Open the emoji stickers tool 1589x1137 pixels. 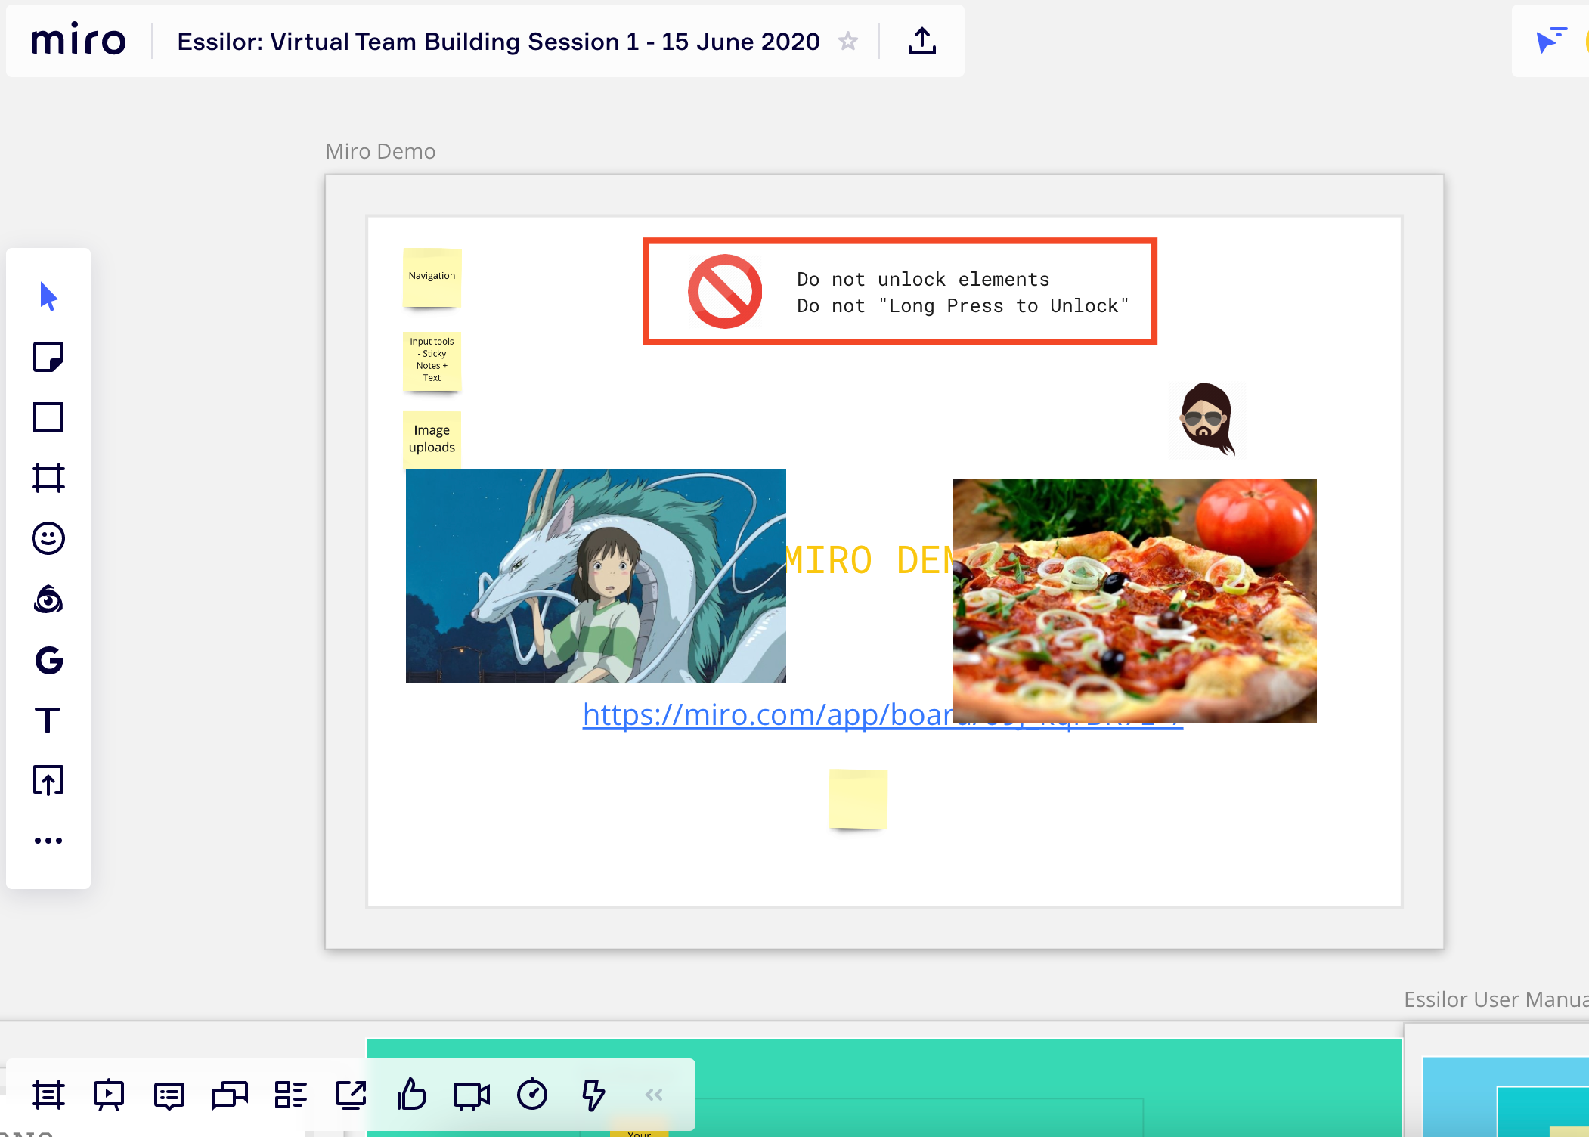[x=48, y=538]
